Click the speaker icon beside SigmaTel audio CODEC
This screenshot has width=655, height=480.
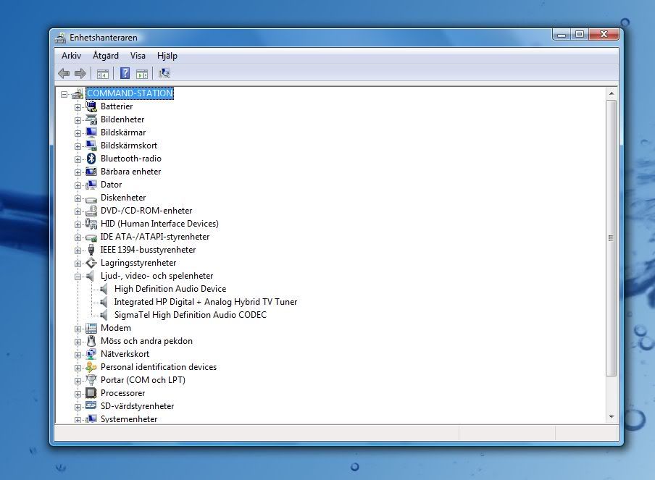point(104,315)
